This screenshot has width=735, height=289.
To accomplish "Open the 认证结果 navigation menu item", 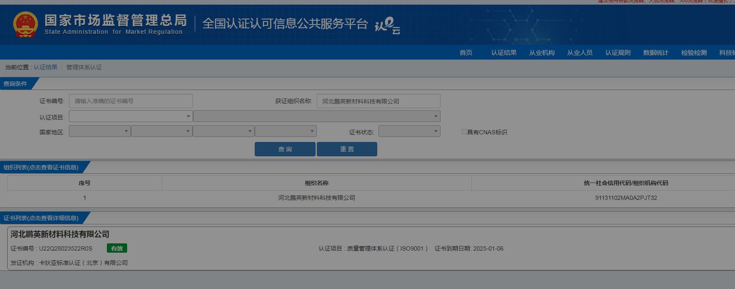I will 504,52.
